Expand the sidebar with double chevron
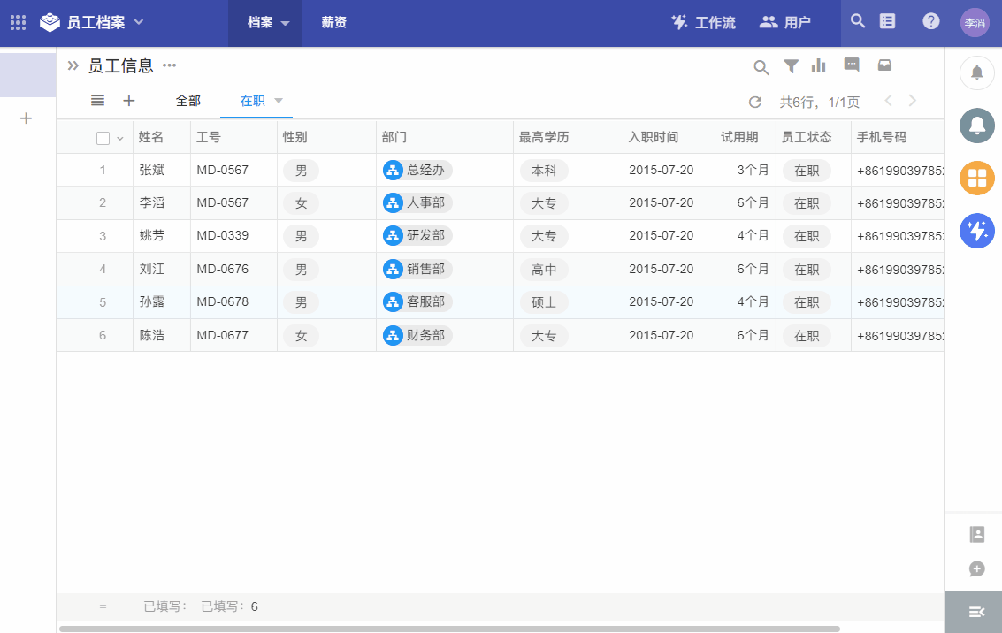The width and height of the screenshot is (1002, 633). (73, 65)
